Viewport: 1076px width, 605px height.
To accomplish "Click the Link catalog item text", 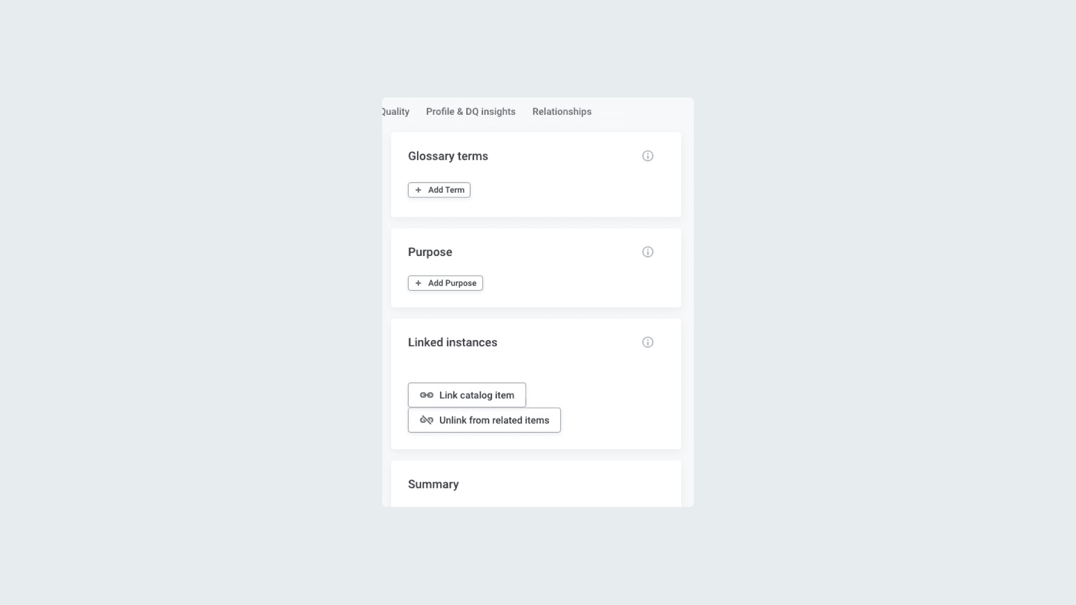I will (476, 395).
